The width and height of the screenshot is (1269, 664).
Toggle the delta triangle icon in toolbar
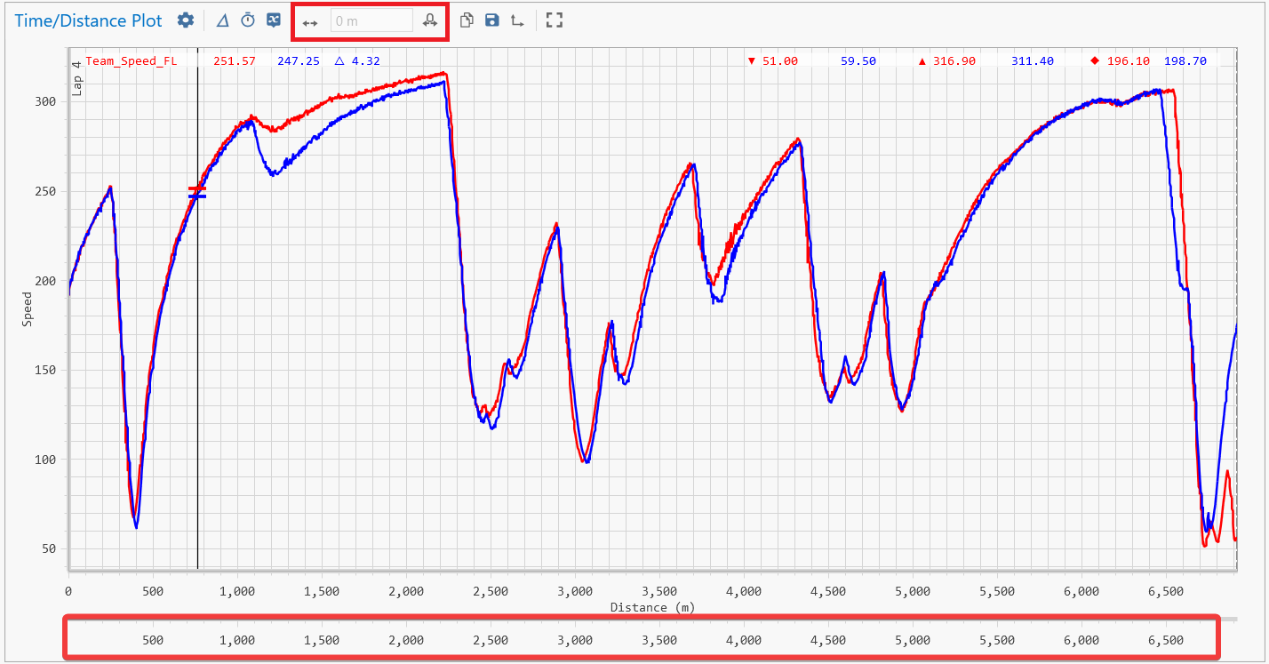point(222,20)
